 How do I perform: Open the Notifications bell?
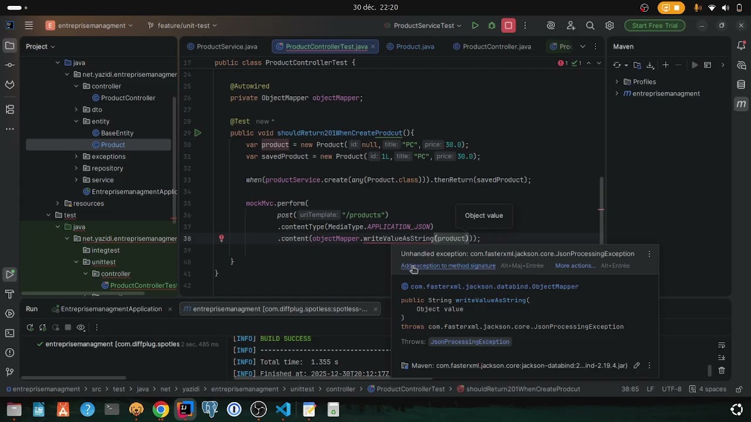(x=742, y=46)
